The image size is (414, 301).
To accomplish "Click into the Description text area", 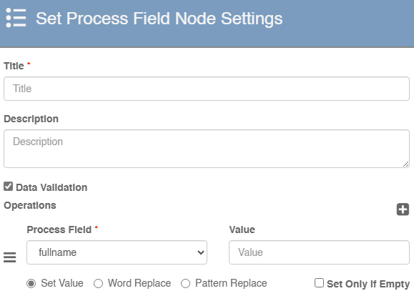I will point(207,149).
